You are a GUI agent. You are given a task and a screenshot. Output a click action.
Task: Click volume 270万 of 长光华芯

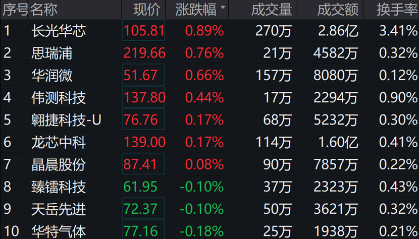pos(274,31)
